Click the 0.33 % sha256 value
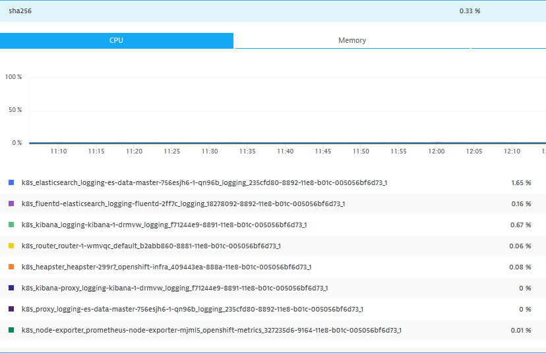The image size is (546, 353). [470, 11]
